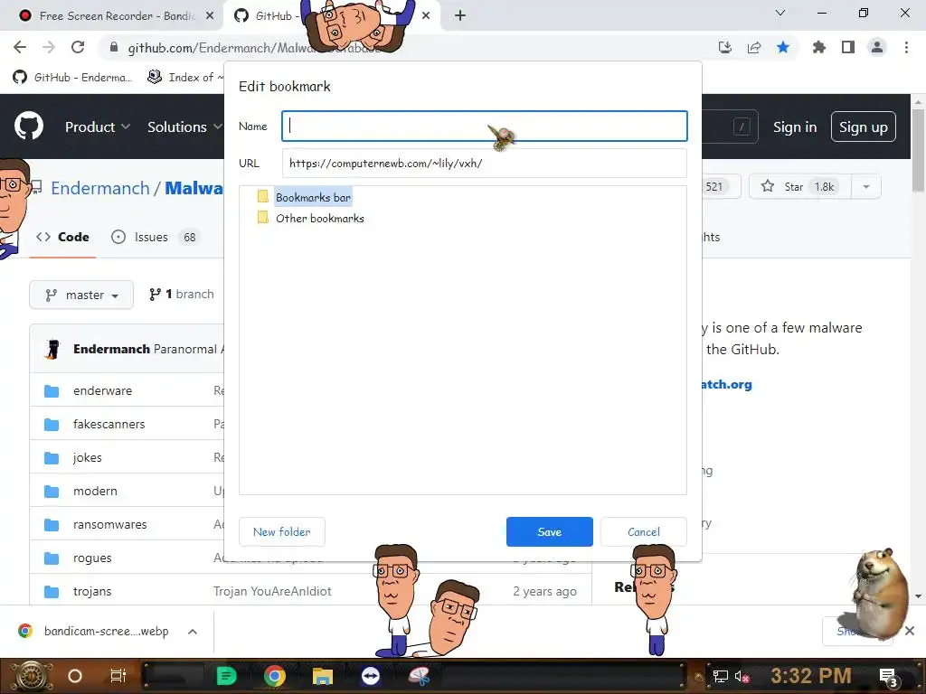Screen dimensions: 926x694
Task: Star the repository
Action: 799,186
